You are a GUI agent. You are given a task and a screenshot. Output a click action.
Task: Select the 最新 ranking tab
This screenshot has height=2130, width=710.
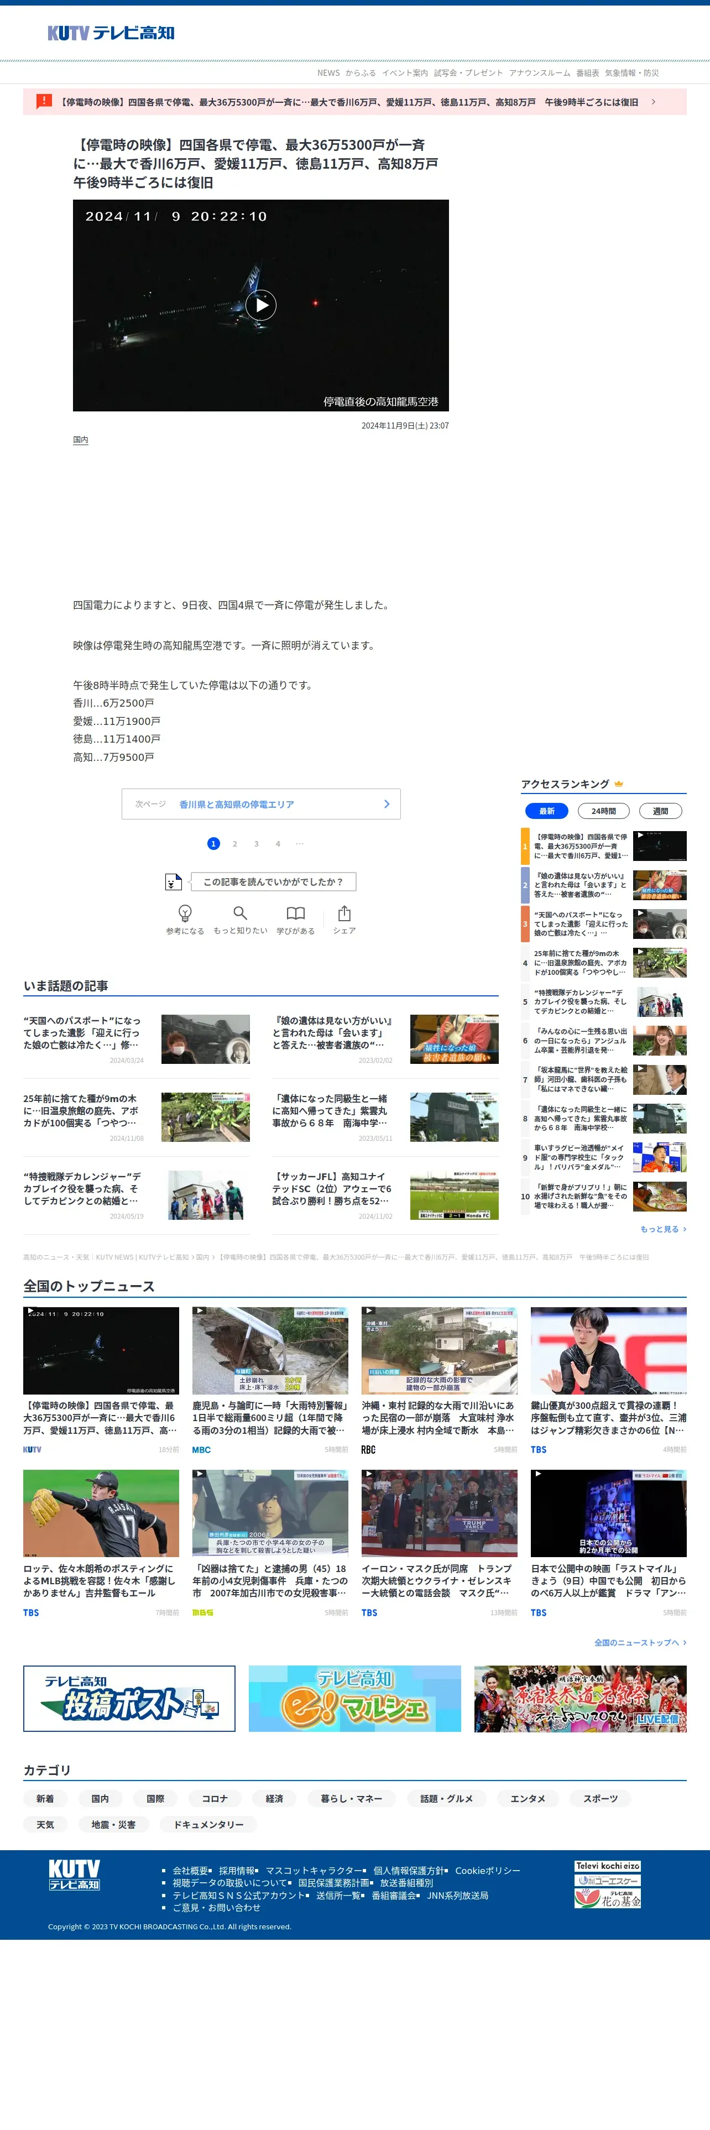click(546, 811)
